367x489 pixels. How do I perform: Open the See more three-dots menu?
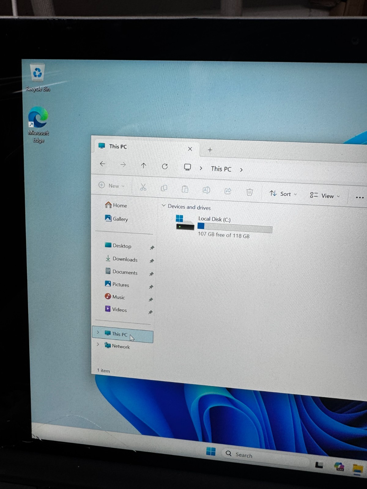tap(360, 197)
